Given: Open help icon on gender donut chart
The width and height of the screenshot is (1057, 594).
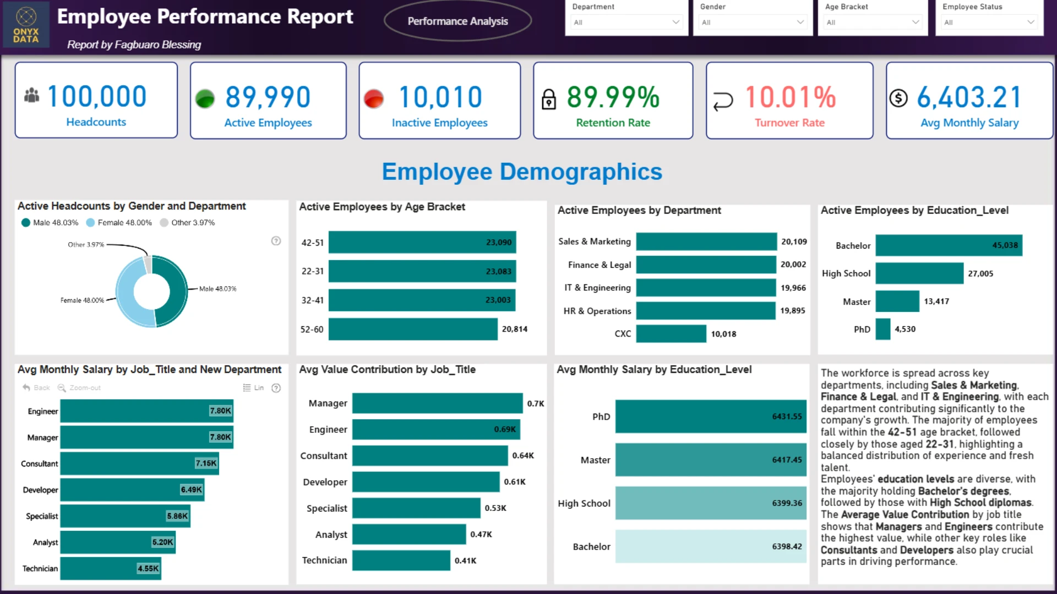Looking at the screenshot, I should [276, 241].
